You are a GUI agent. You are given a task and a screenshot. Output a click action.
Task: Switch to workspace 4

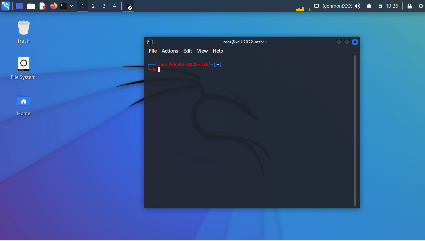pyautogui.click(x=114, y=6)
